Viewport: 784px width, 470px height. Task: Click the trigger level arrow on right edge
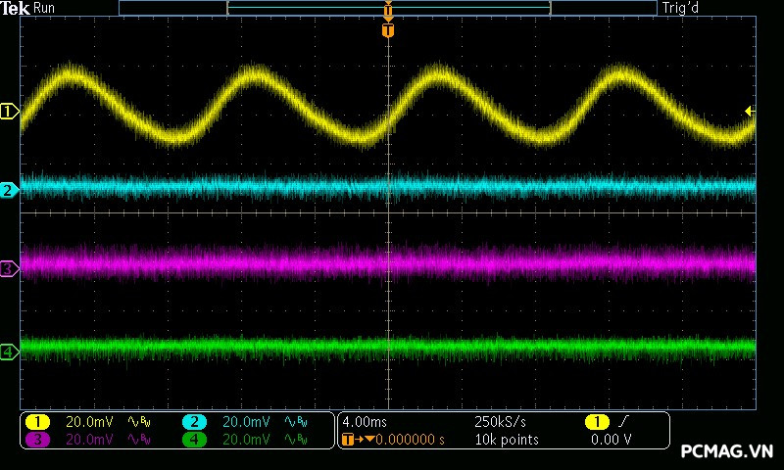(750, 111)
